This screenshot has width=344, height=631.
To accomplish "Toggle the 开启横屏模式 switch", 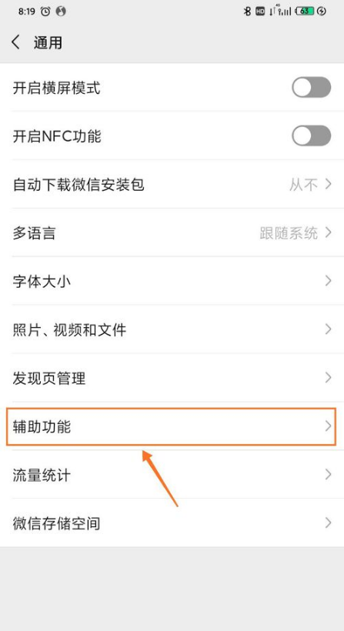I will pos(312,87).
